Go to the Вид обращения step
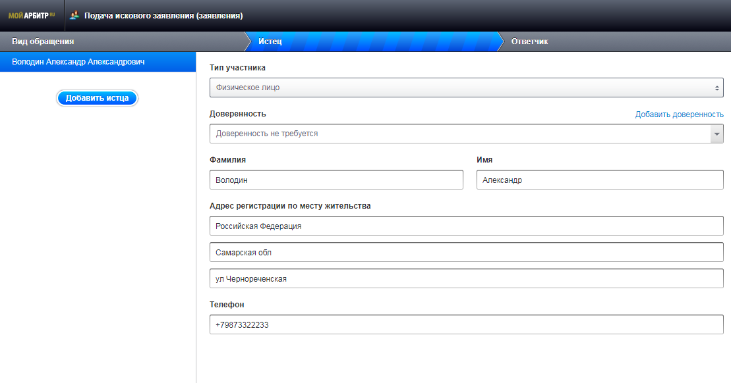The image size is (731, 383). tap(43, 41)
